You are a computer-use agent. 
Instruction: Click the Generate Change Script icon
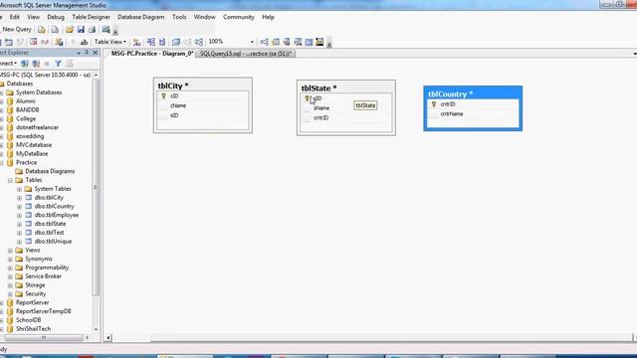pos(59,42)
